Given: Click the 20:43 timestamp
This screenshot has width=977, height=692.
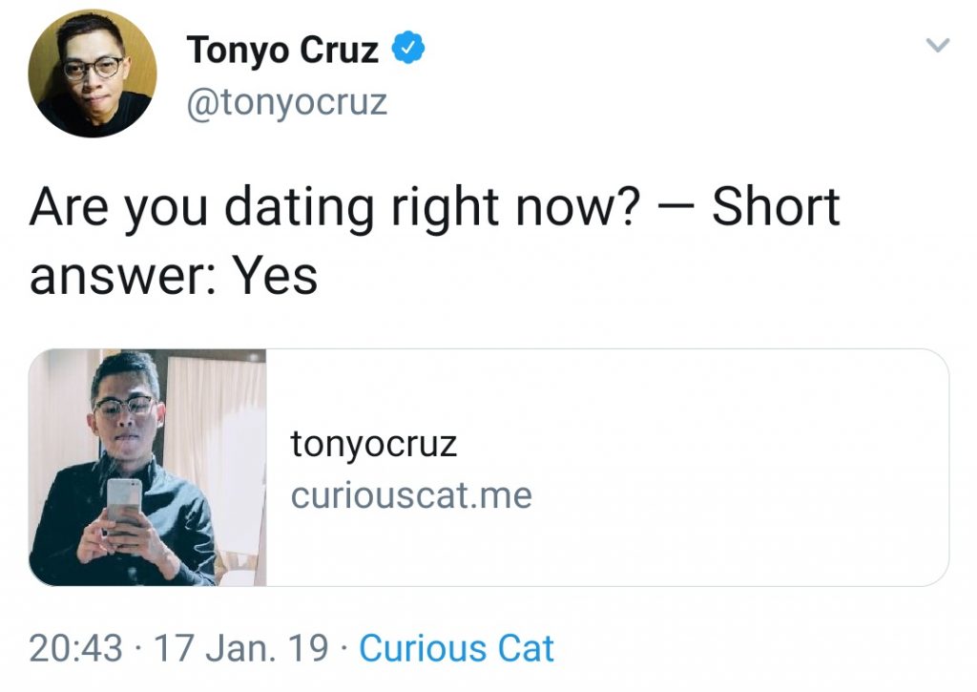Looking at the screenshot, I should click(76, 648).
